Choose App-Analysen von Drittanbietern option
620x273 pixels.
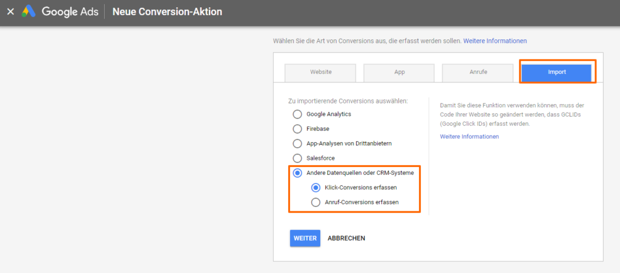click(297, 143)
